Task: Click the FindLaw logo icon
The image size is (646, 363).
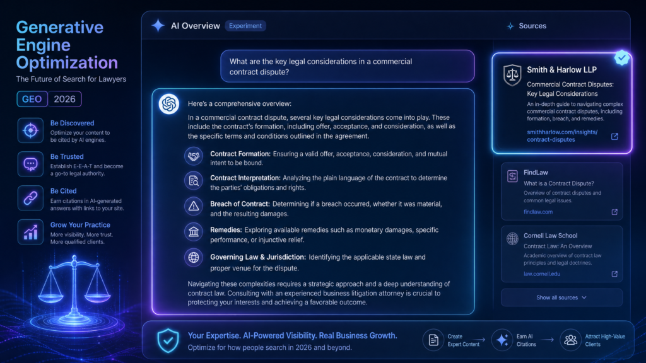Action: click(x=512, y=176)
